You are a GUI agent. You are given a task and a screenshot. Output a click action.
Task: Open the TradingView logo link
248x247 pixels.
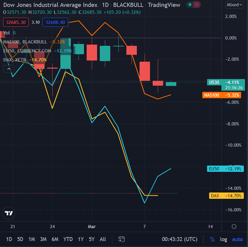(9, 213)
